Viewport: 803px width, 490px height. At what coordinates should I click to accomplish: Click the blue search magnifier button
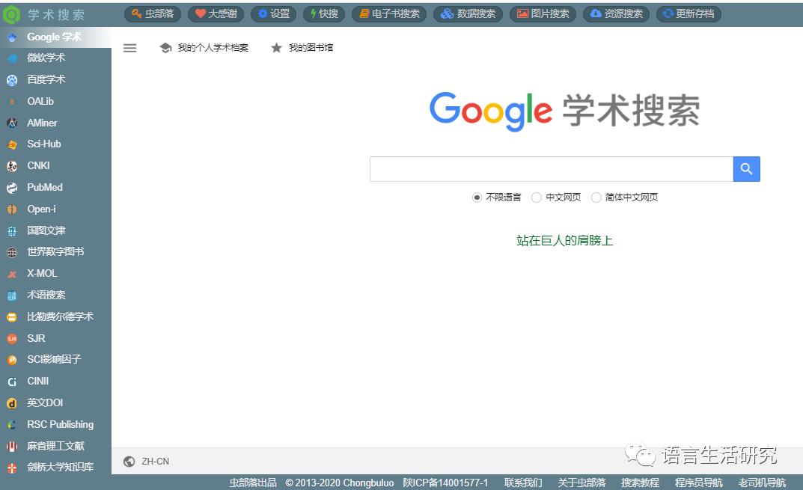[746, 169]
